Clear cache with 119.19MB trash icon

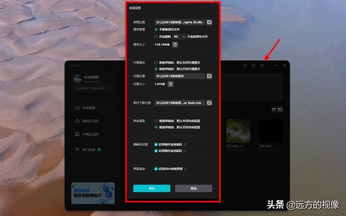pyautogui.click(x=175, y=44)
